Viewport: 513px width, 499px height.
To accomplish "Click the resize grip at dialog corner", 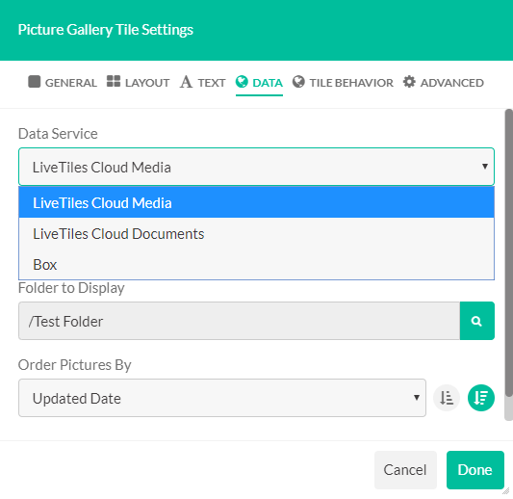I will click(x=506, y=491).
